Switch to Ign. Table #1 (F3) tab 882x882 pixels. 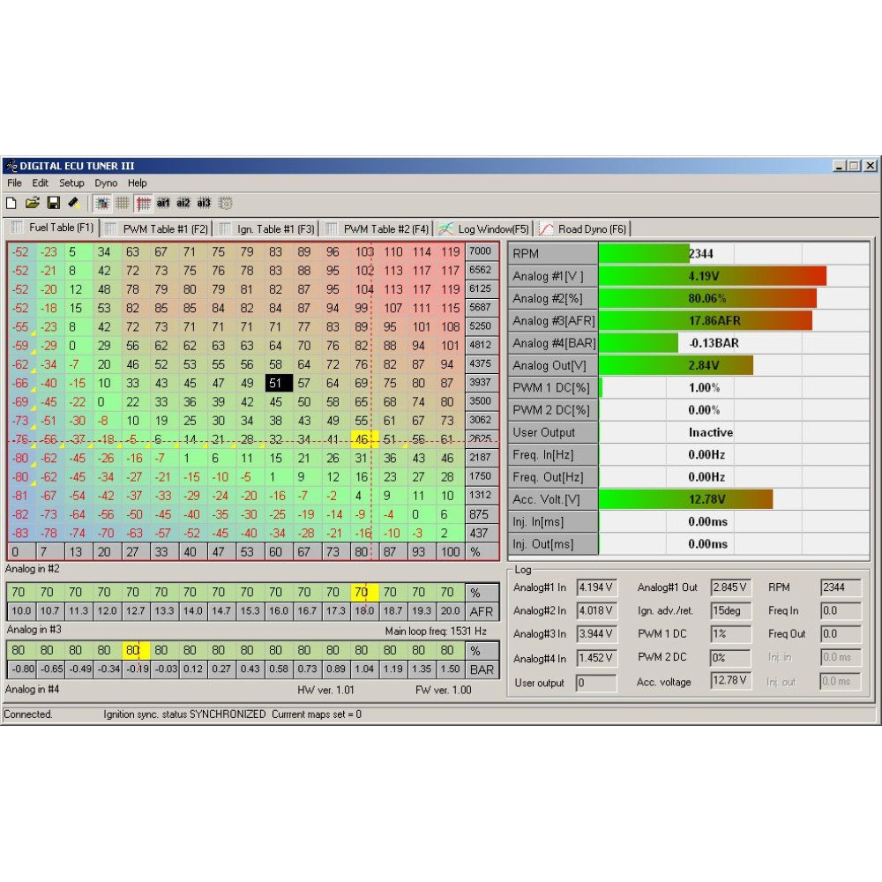pos(267,229)
